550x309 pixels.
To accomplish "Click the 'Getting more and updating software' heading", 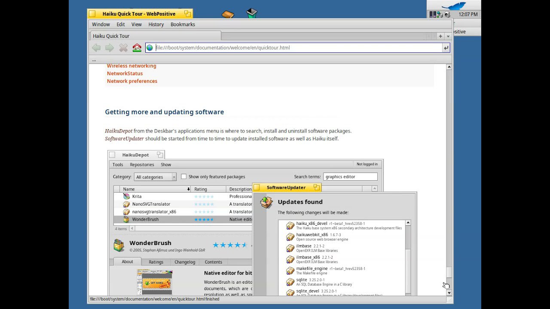I will click(164, 112).
